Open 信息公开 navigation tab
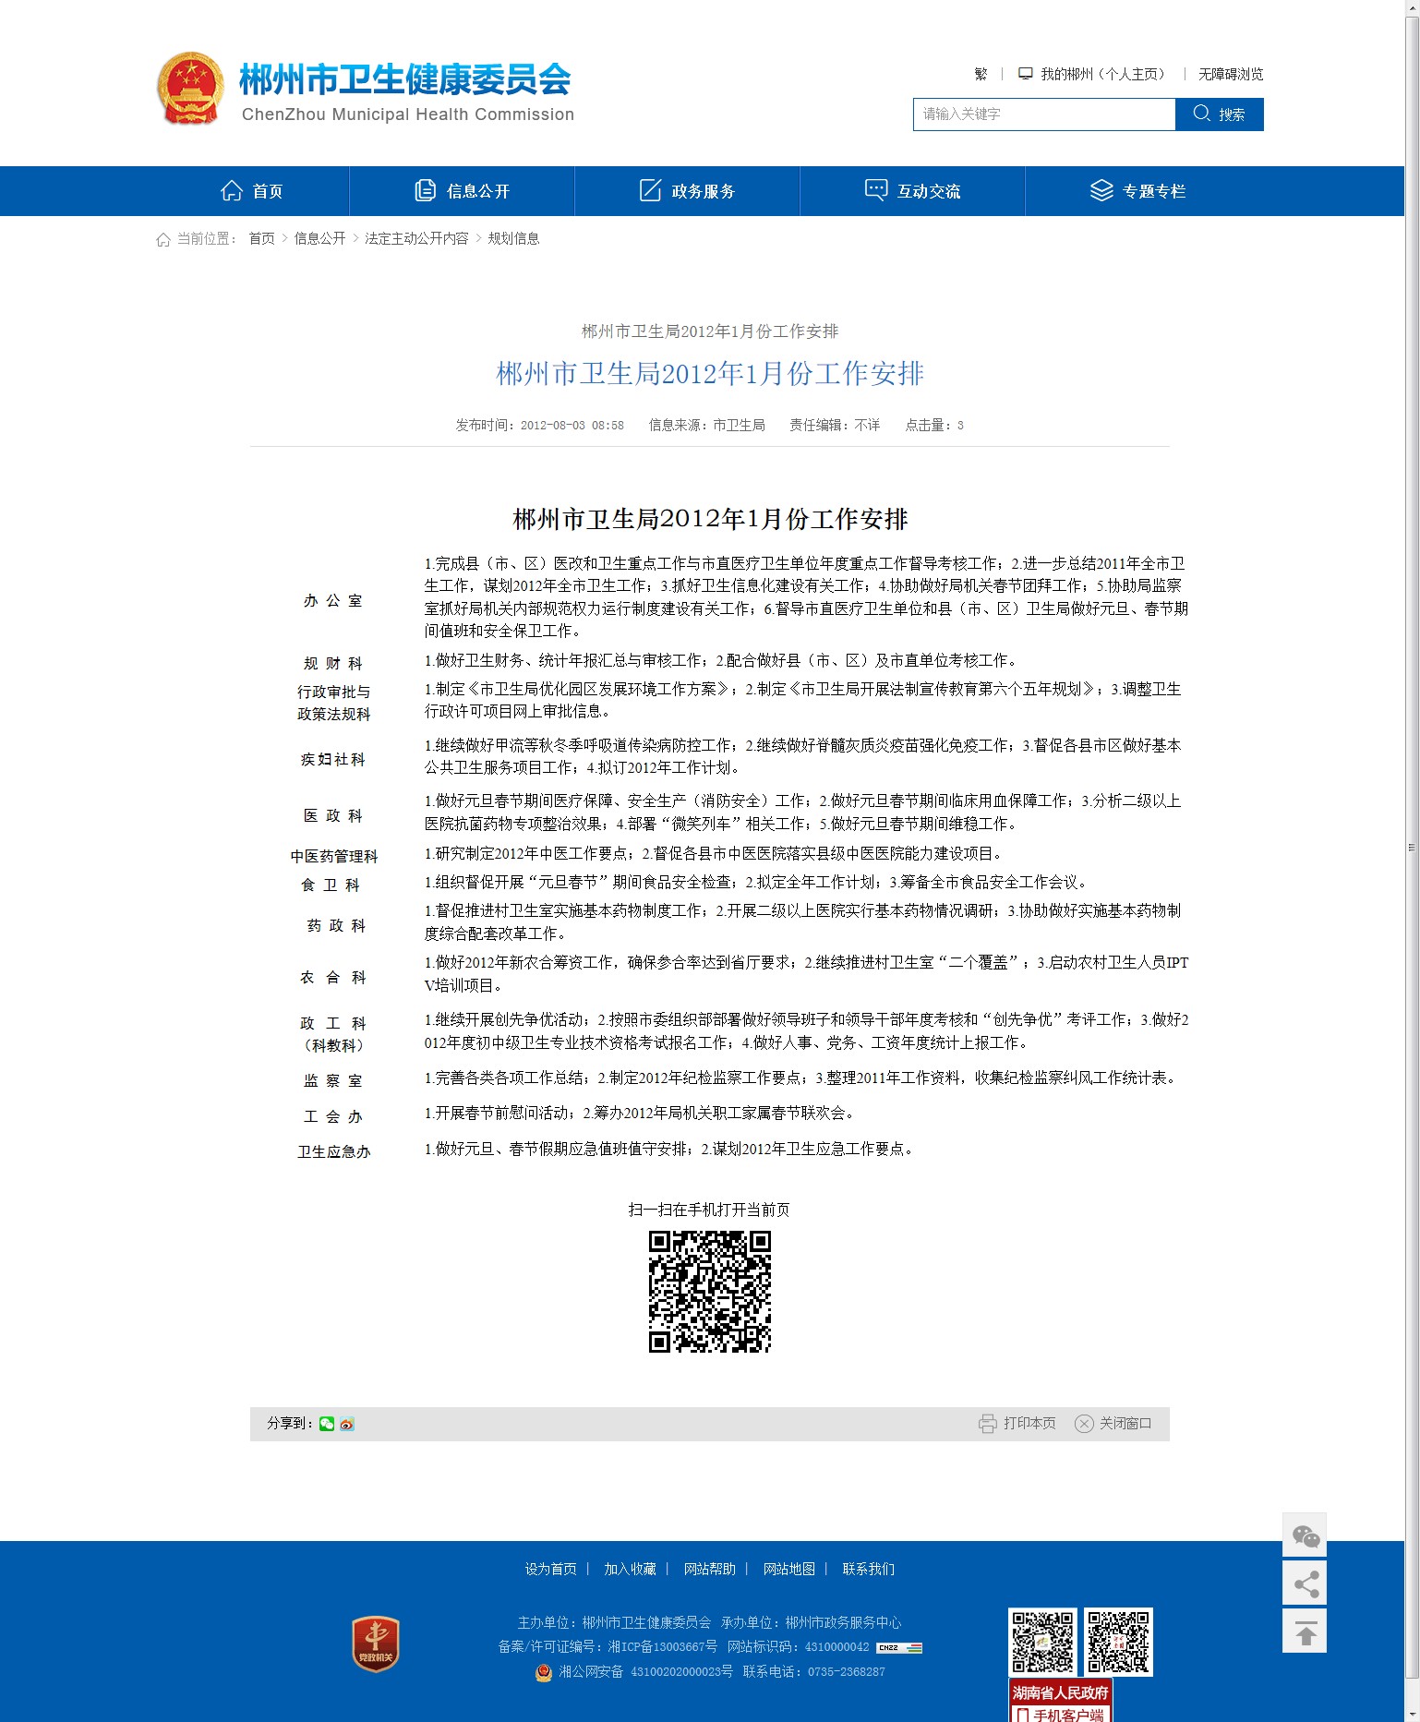The image size is (1420, 1722). [462, 191]
